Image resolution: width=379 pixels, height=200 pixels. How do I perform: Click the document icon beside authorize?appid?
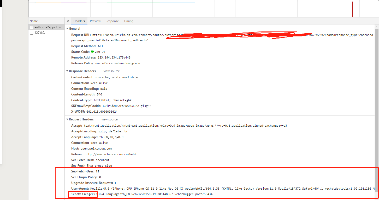pos(32,27)
